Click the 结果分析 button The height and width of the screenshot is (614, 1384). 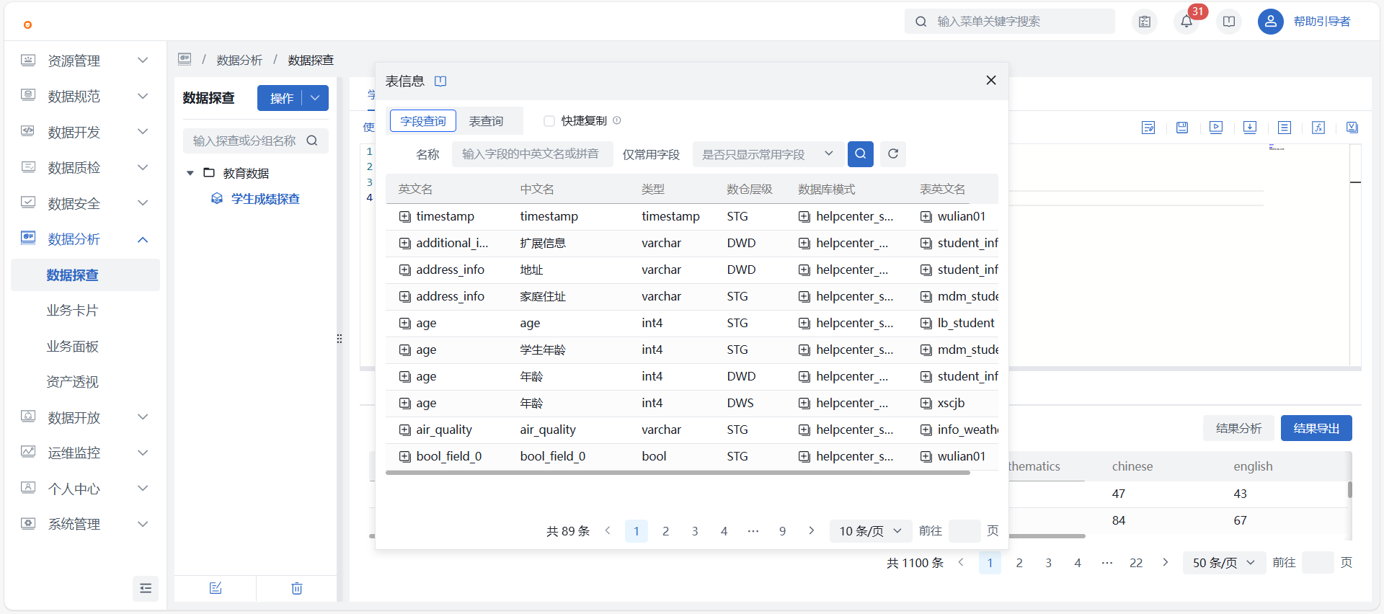click(x=1238, y=428)
